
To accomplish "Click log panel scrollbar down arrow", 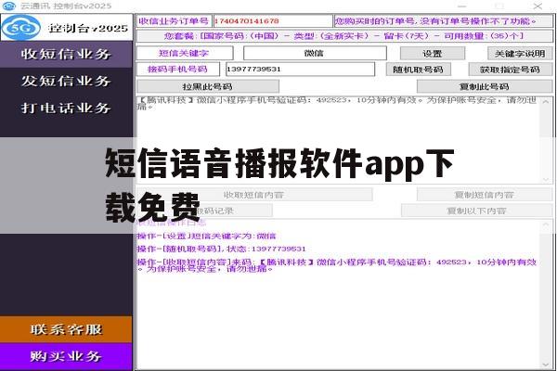I will click(546, 365).
